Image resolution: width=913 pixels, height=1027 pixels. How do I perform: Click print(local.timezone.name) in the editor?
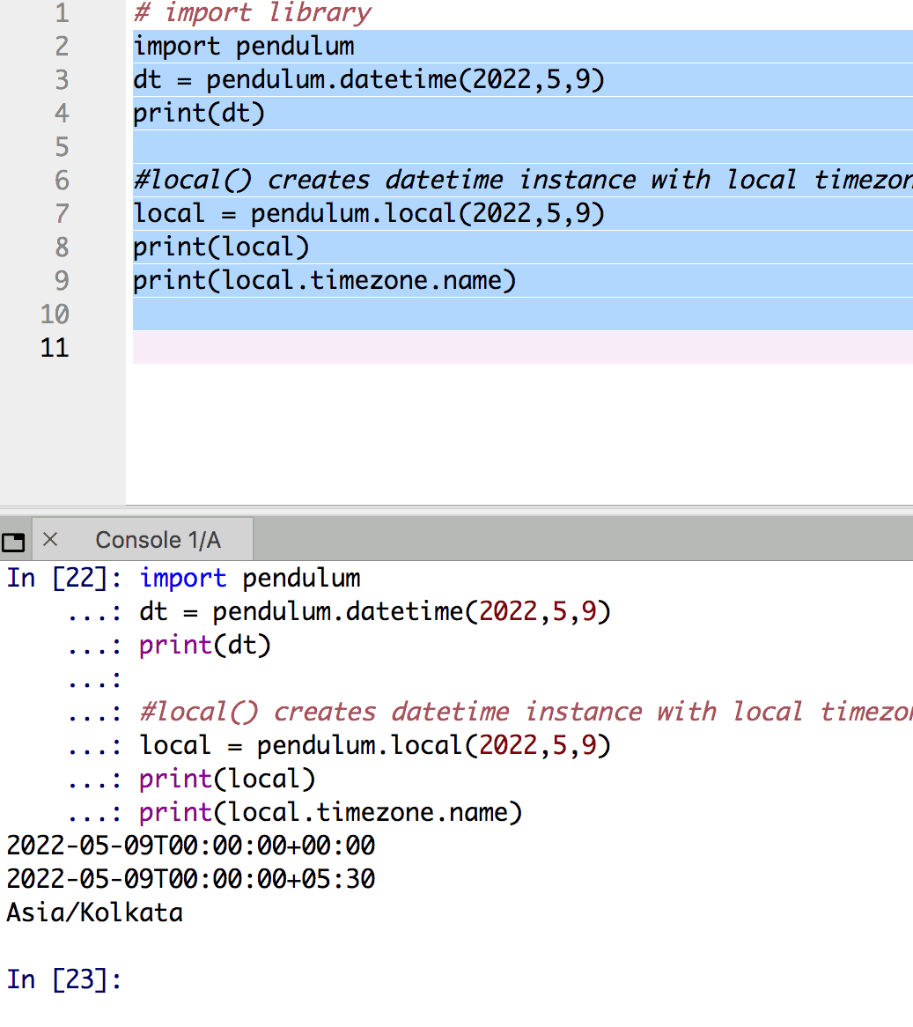coord(324,281)
